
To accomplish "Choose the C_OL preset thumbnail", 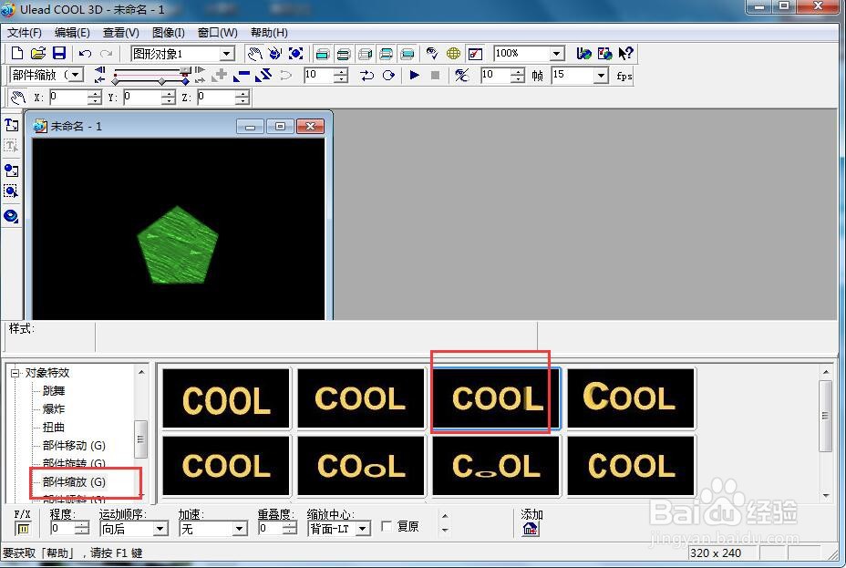I will tap(496, 466).
